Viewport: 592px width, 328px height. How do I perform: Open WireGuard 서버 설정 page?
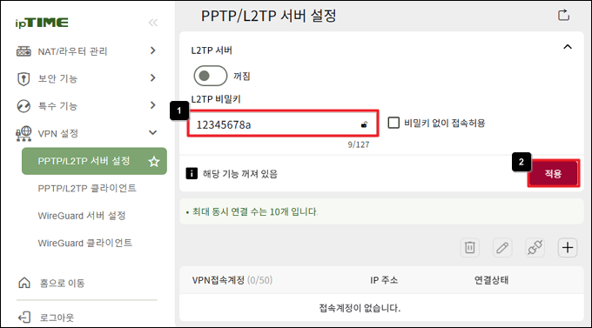click(82, 216)
